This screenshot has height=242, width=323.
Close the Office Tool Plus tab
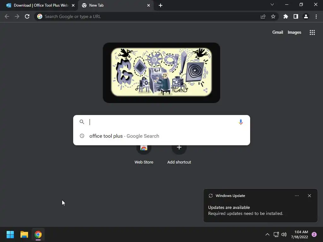(73, 5)
